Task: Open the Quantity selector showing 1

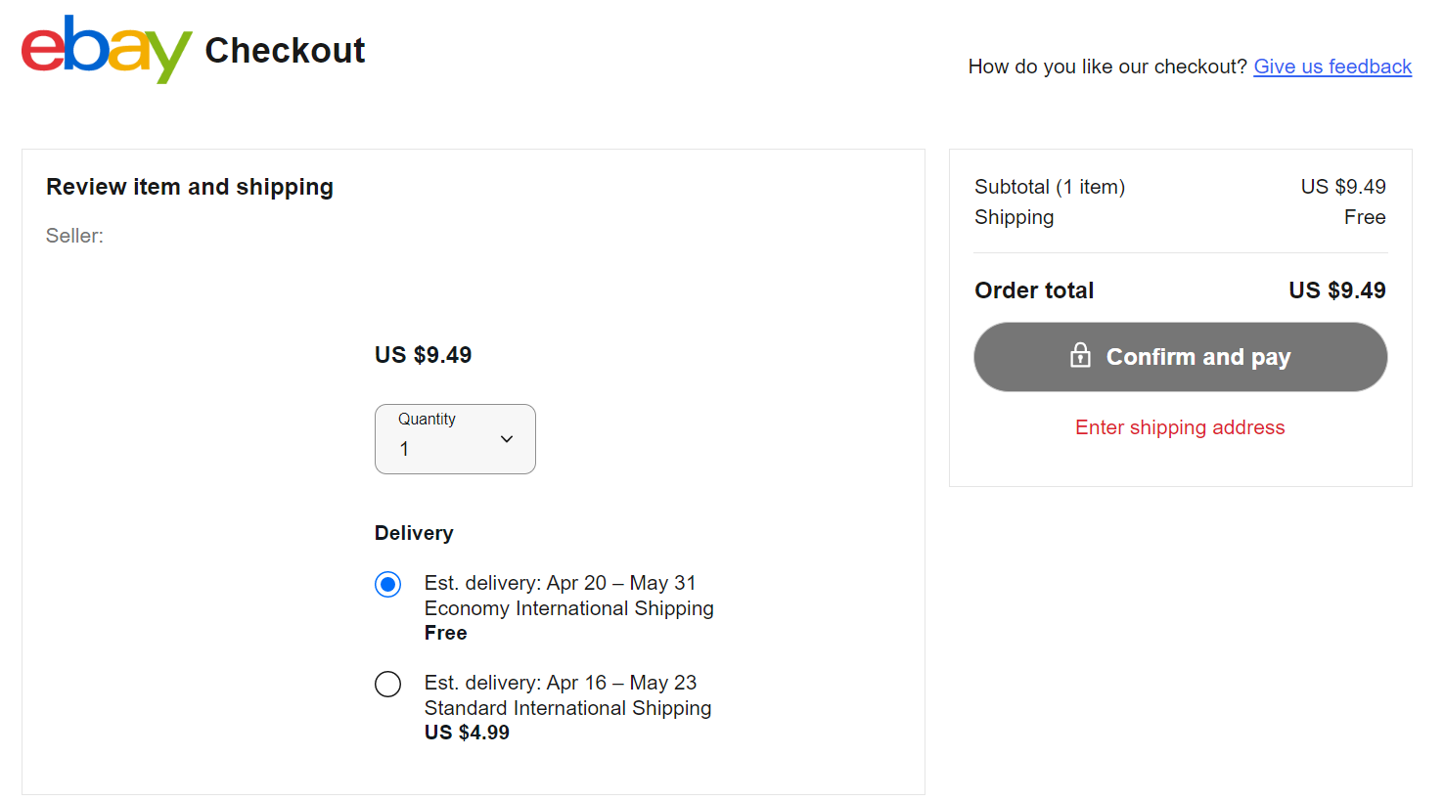Action: (455, 439)
